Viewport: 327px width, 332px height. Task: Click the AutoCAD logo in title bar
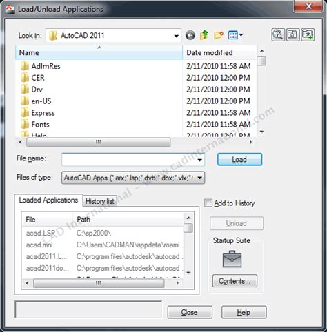coord(10,9)
